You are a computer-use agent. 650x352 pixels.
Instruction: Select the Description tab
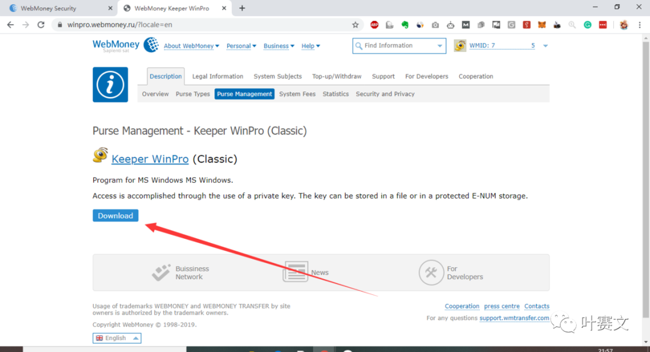click(166, 76)
